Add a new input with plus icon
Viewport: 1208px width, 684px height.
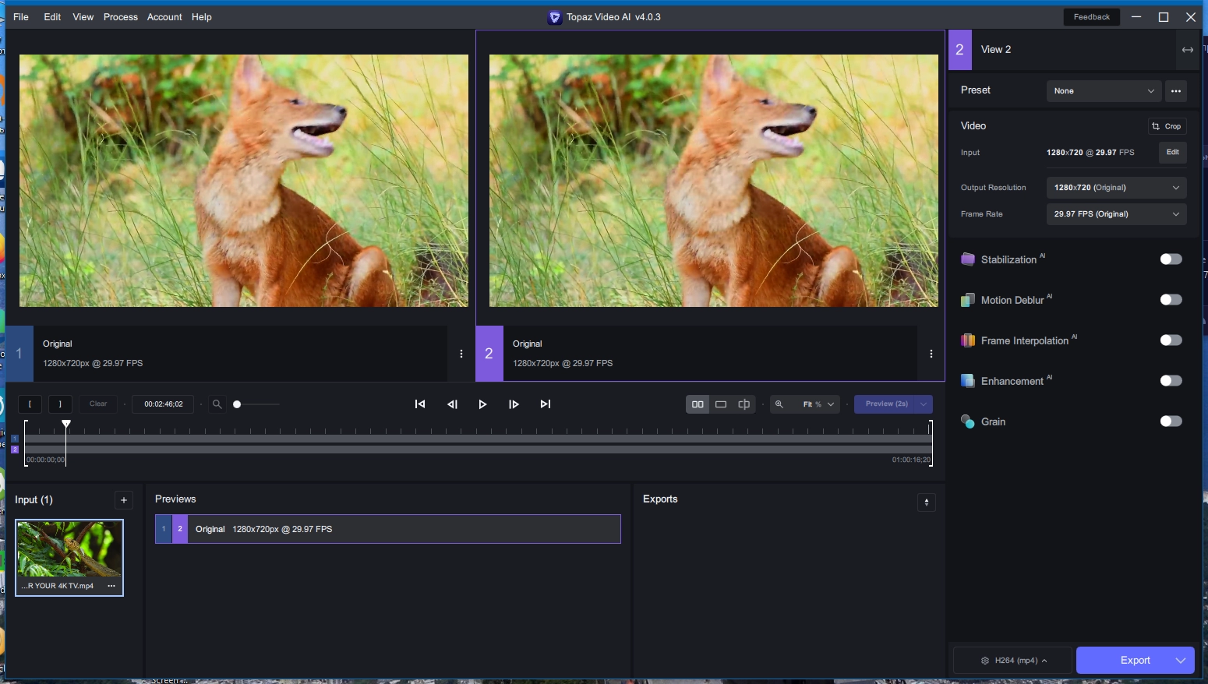click(124, 500)
